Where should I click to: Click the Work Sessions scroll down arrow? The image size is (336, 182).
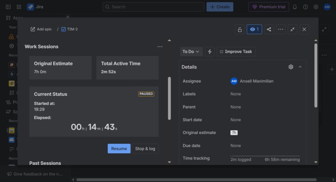[x=170, y=162]
